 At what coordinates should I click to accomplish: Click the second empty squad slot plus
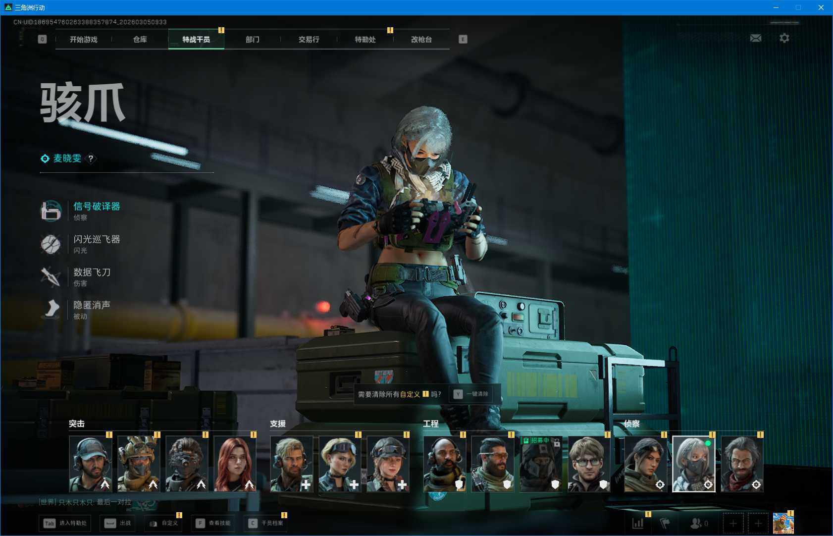point(758,523)
